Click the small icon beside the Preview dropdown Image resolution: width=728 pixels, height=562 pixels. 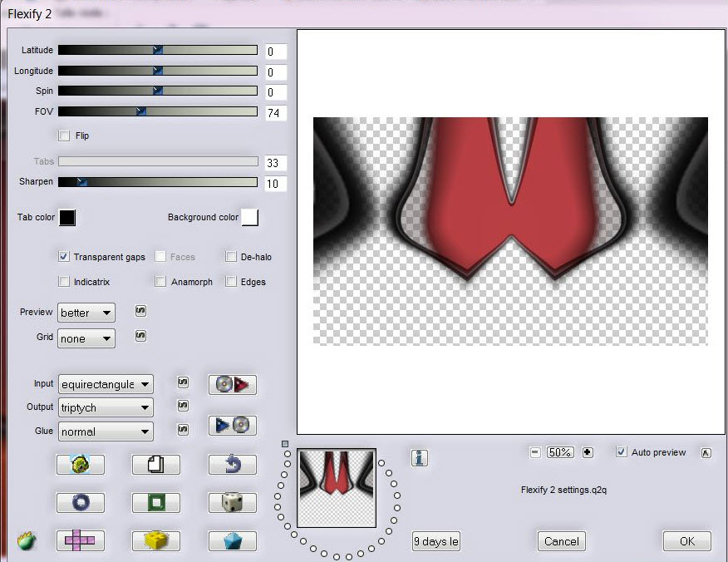coord(140,311)
